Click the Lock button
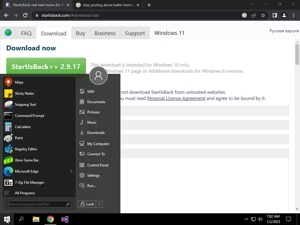 point(87,204)
